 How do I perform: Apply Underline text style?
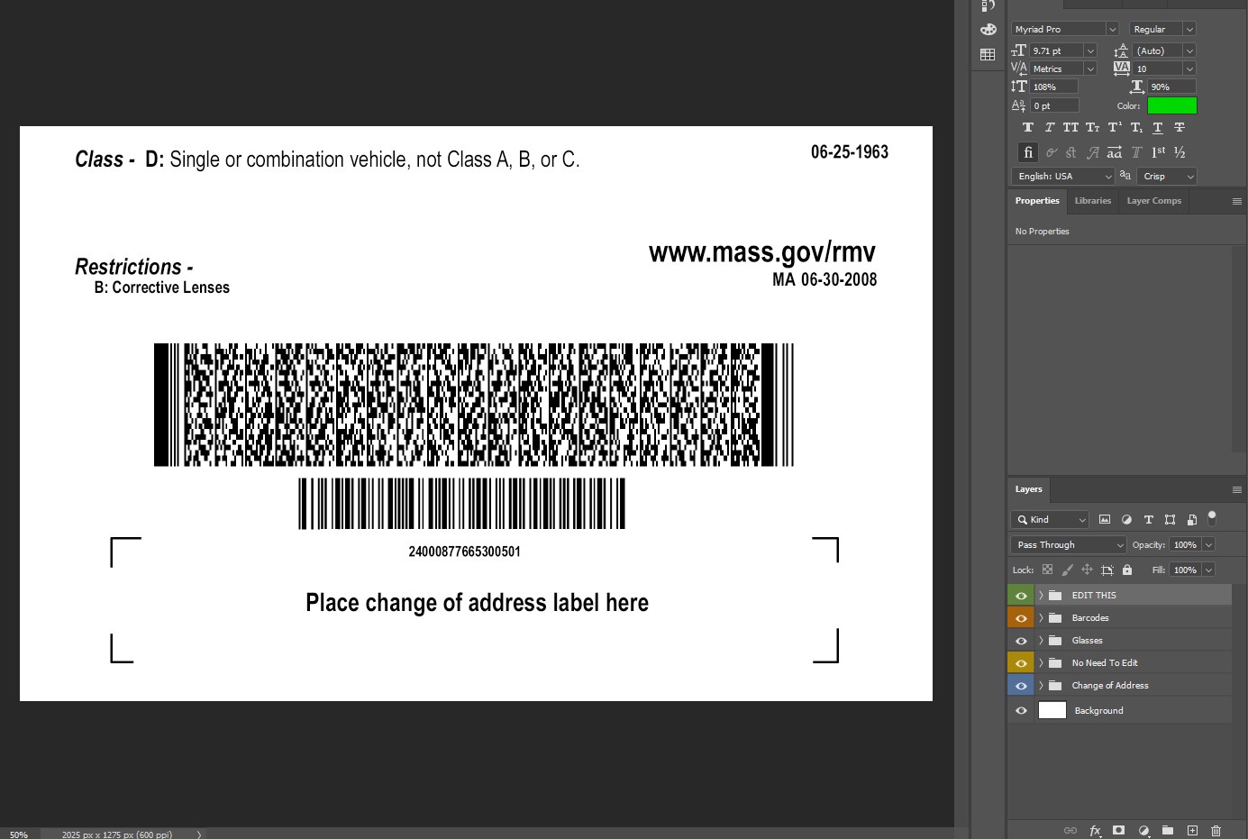coord(1158,128)
